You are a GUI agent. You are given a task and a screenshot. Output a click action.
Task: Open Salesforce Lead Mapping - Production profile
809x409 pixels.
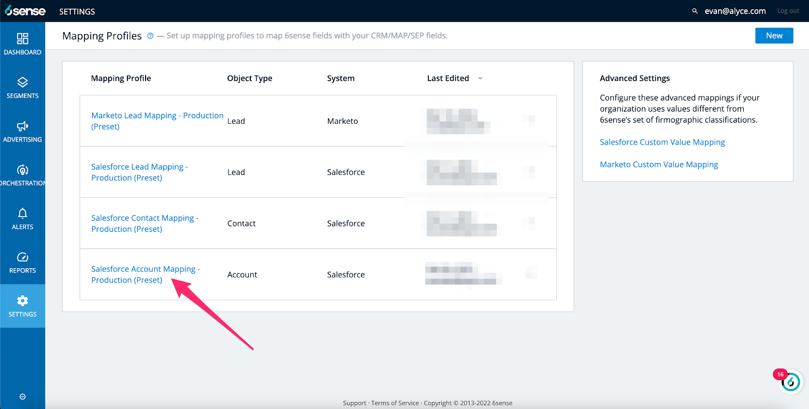(x=140, y=172)
